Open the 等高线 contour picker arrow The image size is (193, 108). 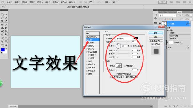coord(121,66)
